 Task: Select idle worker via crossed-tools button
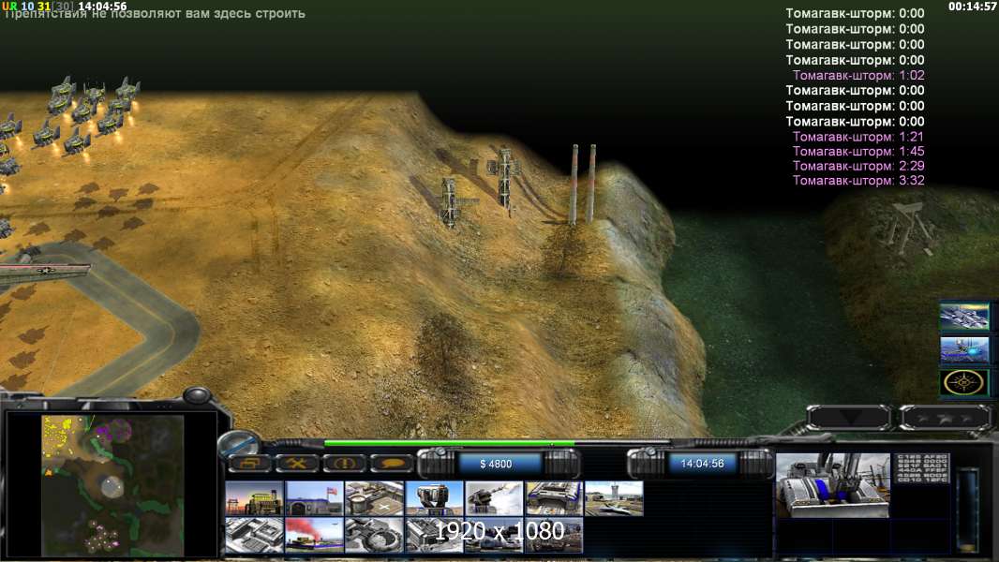(x=296, y=464)
